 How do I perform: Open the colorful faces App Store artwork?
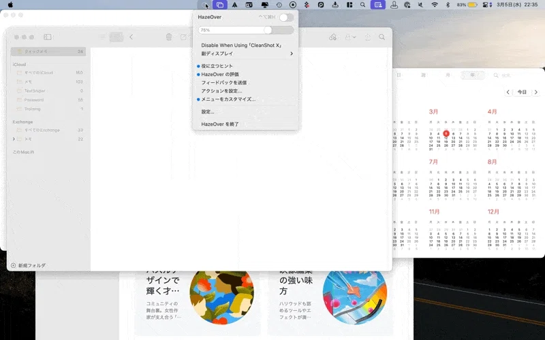[222, 298]
